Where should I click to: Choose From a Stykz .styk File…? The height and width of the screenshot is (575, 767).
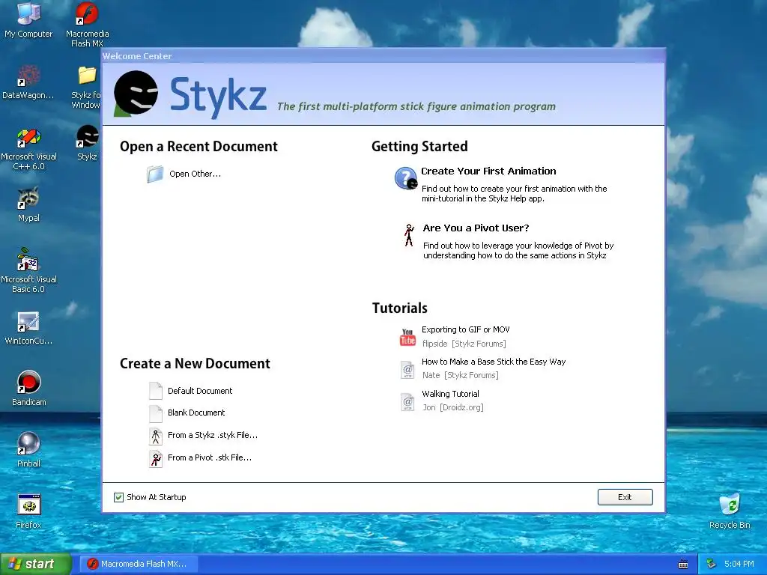213,435
